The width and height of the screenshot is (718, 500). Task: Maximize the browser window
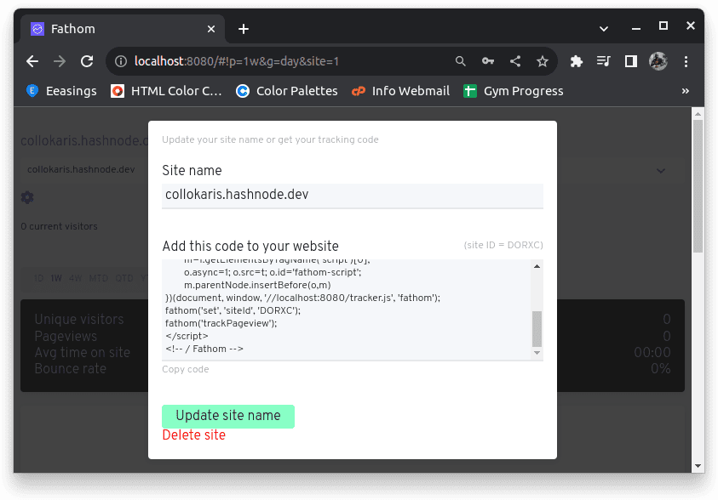(663, 26)
